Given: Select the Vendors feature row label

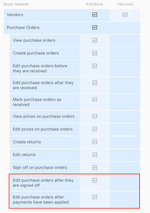Looking at the screenshot, I should [x=15, y=15].
